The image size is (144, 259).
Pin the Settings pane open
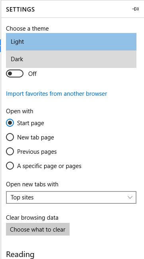[135, 9]
